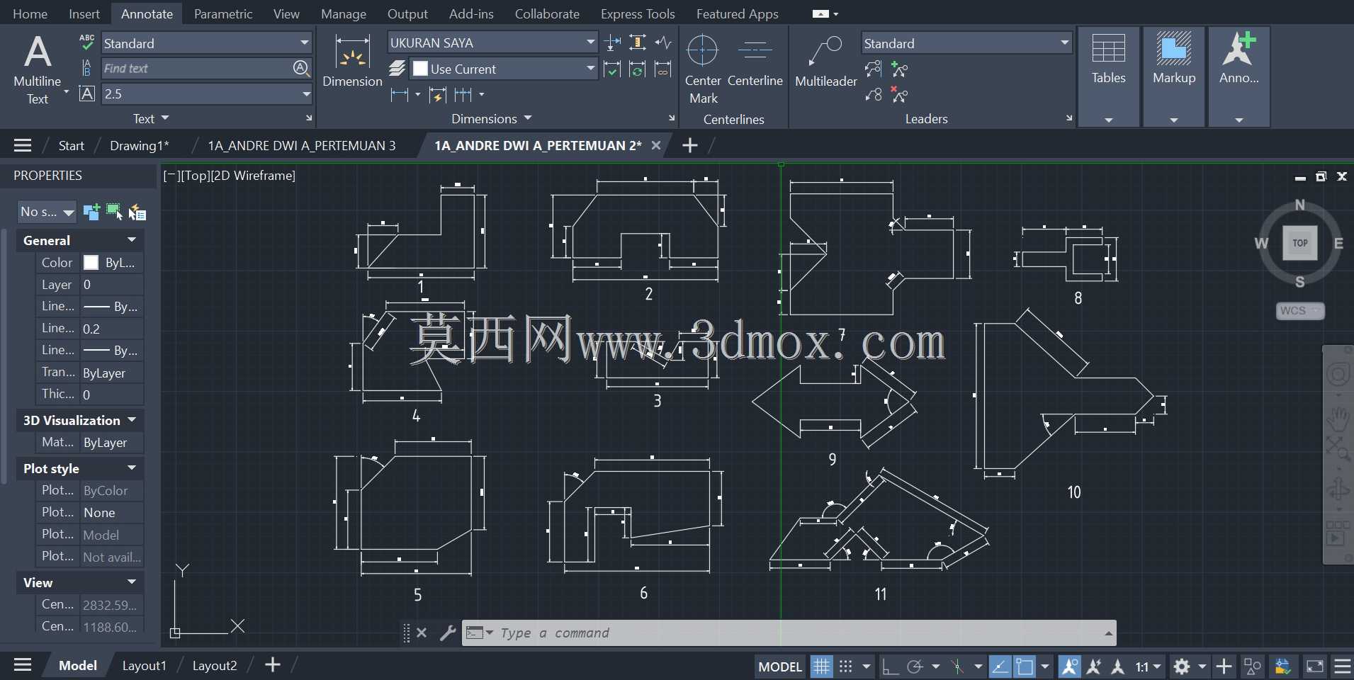Switch to the Drawing1* file tab
Viewport: 1354px width, 680px height.
139,145
